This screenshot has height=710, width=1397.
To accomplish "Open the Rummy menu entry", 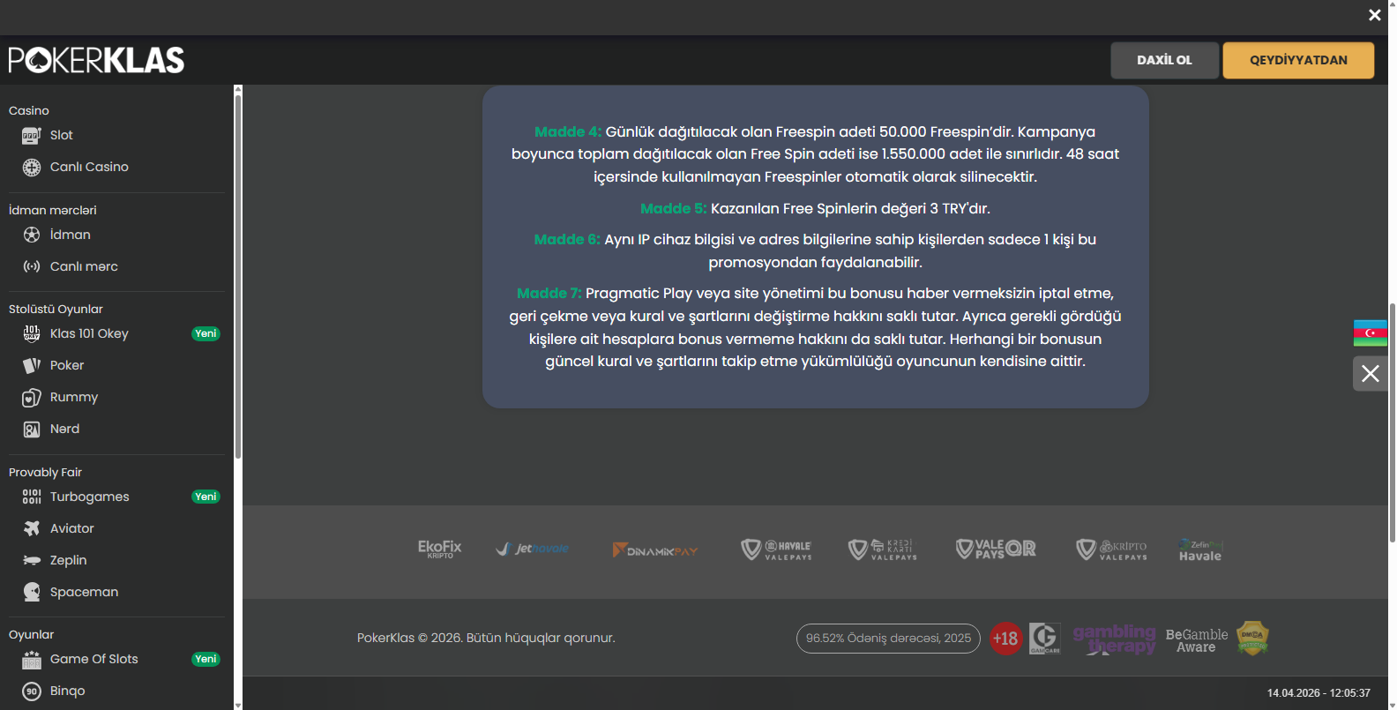I will pyautogui.click(x=74, y=397).
